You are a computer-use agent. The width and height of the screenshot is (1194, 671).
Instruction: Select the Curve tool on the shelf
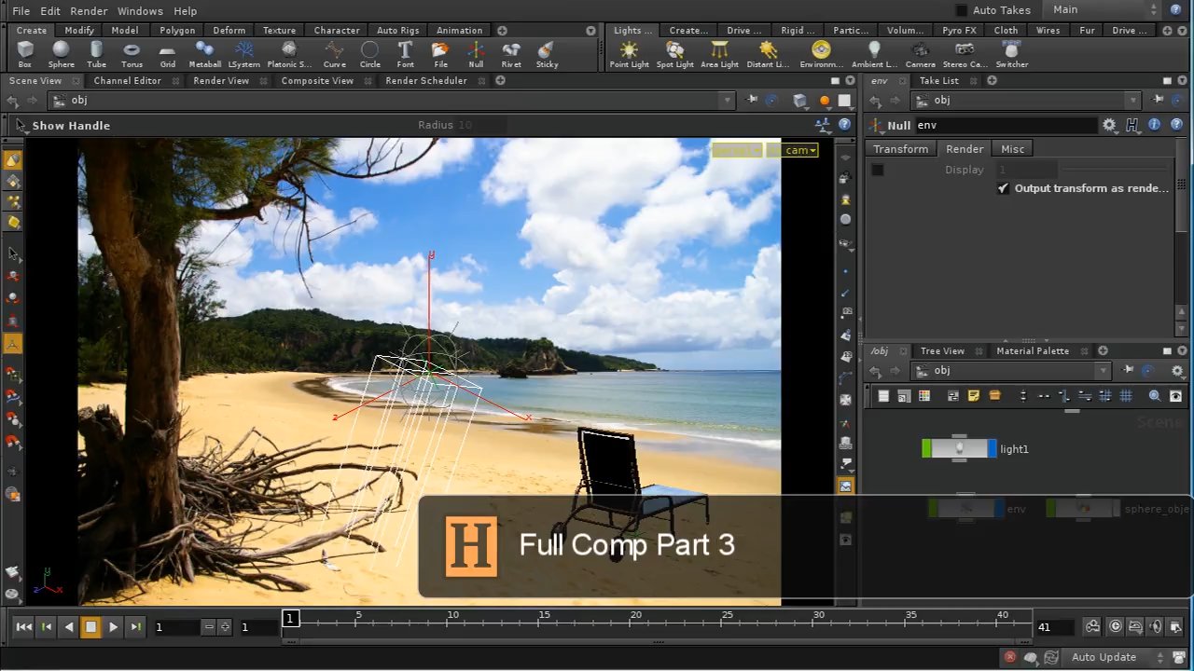(x=334, y=53)
